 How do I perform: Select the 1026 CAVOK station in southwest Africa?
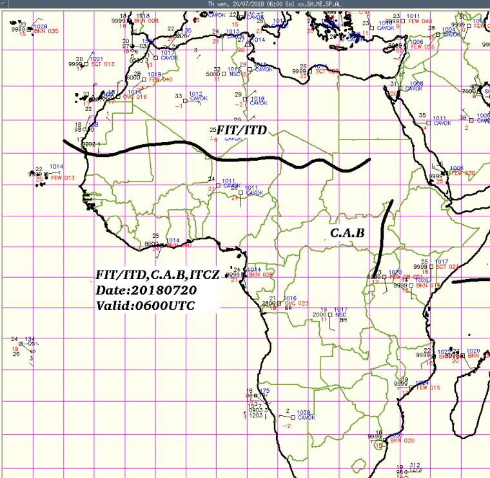[x=291, y=417]
